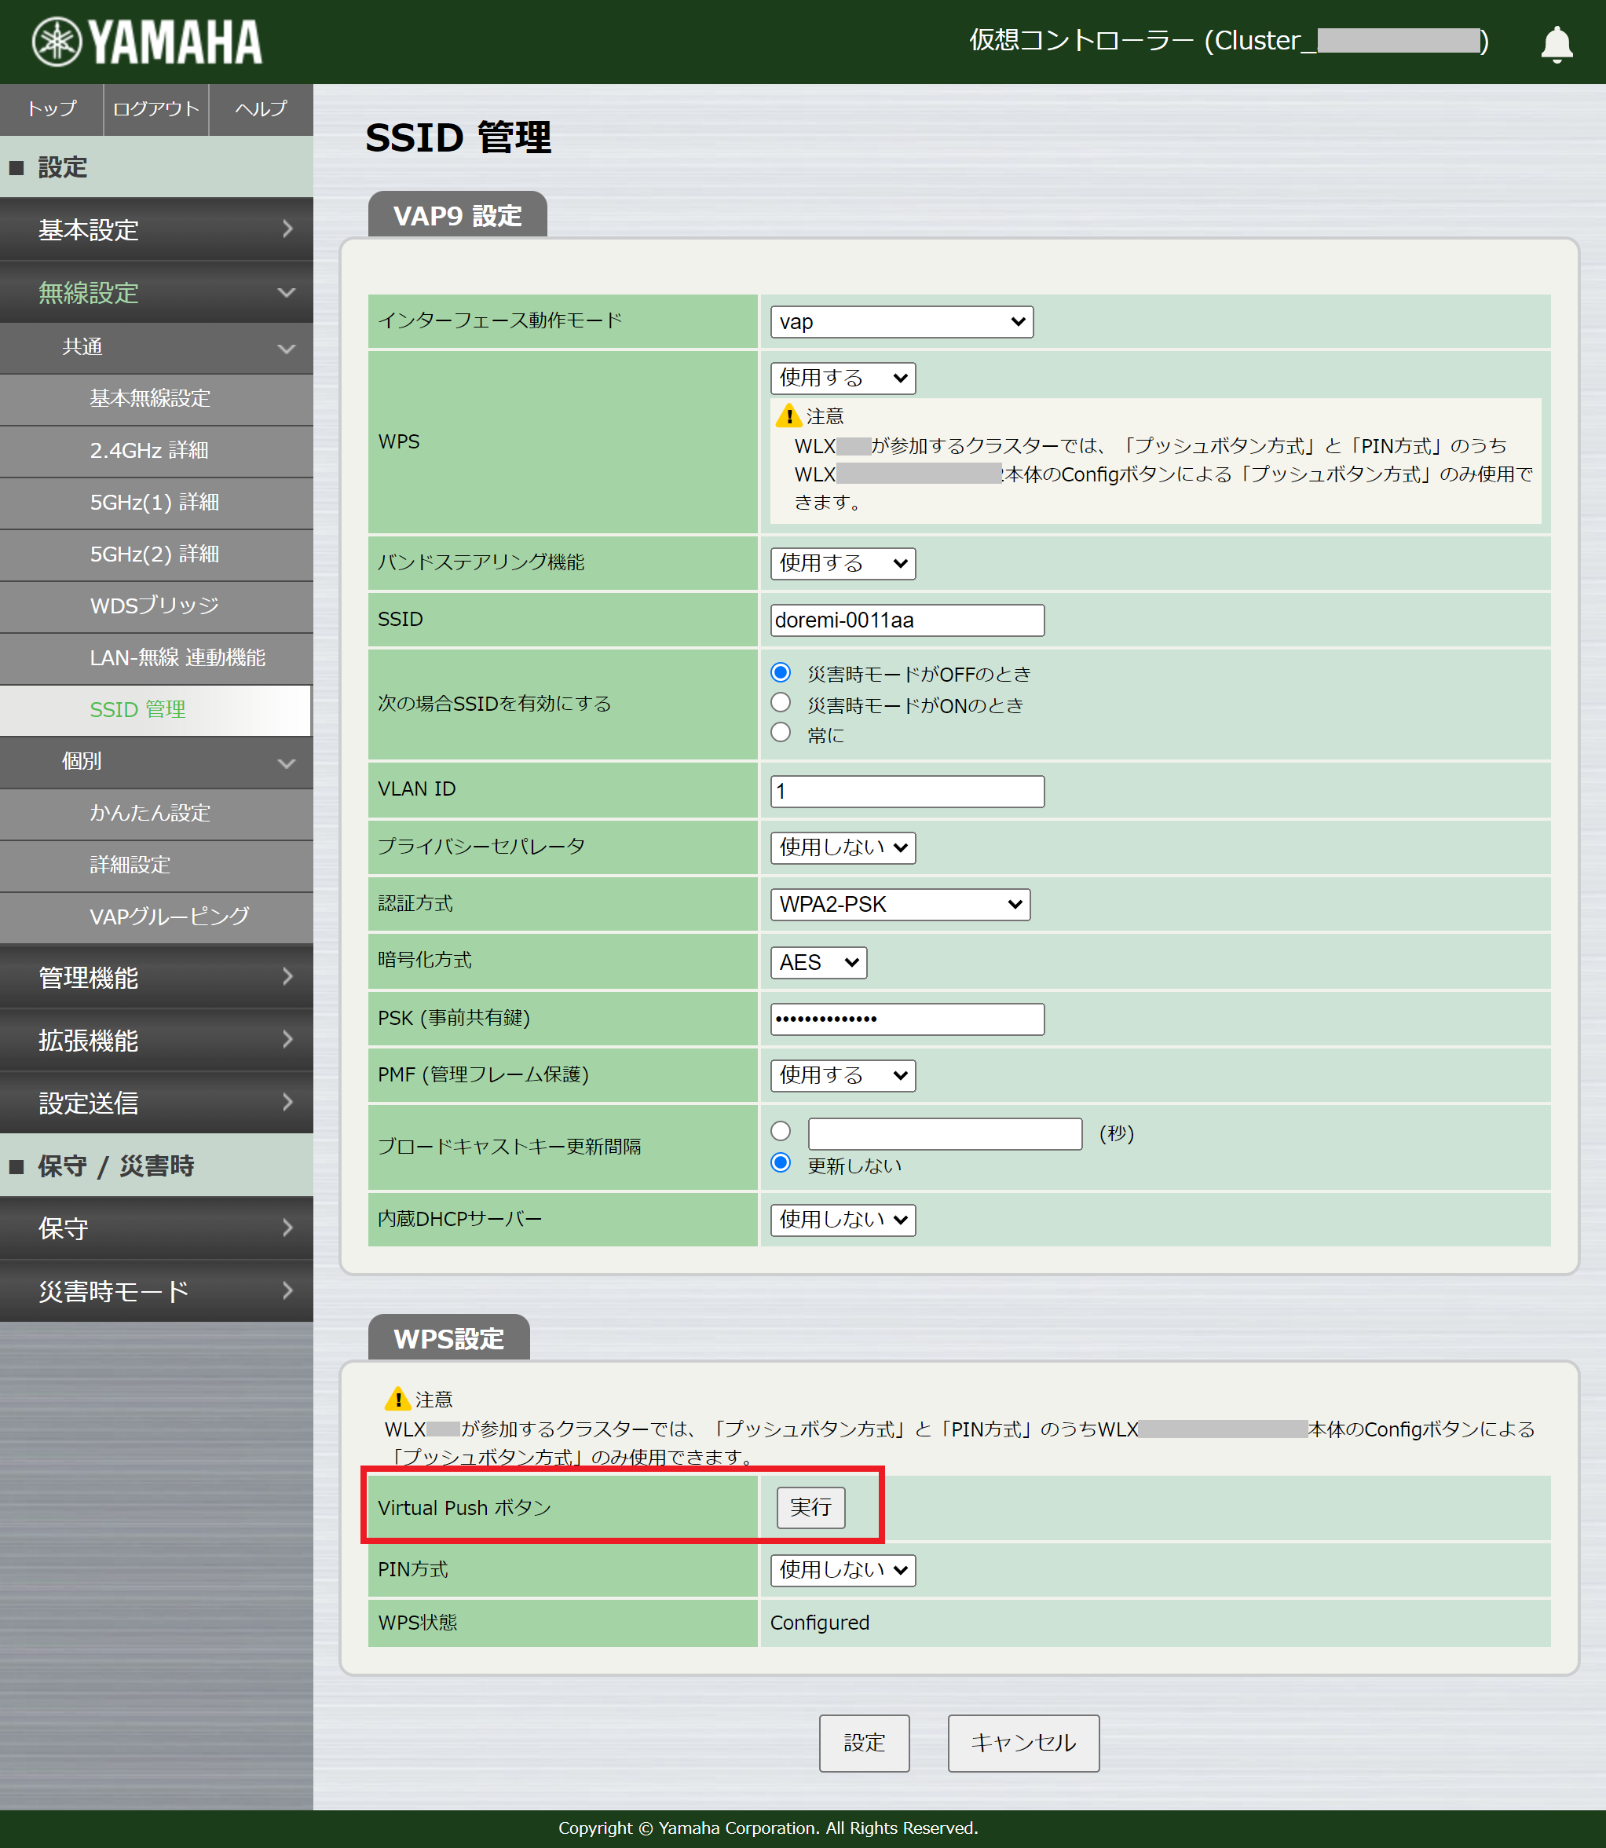Open the 認証方式 WPA2-PSK dropdown

click(899, 904)
